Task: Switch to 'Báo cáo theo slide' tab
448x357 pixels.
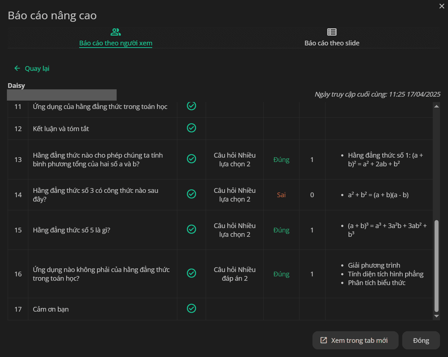Action: 332,38
